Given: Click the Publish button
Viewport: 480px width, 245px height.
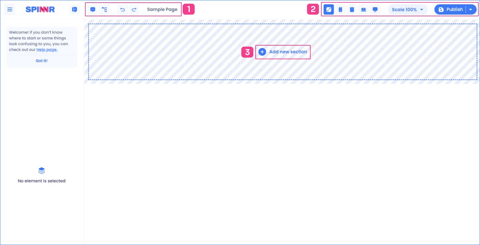Looking at the screenshot, I should [x=451, y=9].
